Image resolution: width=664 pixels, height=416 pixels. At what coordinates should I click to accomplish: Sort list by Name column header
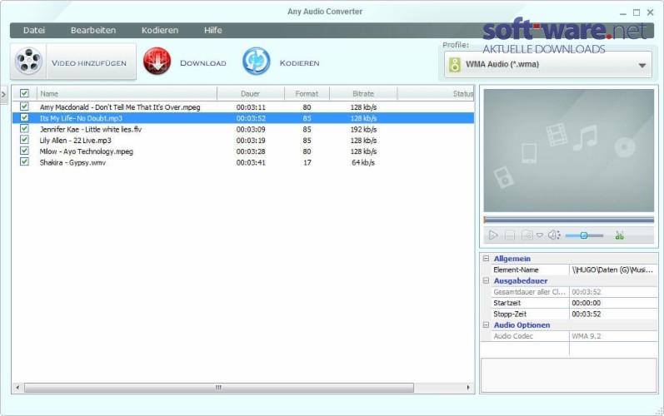click(127, 93)
